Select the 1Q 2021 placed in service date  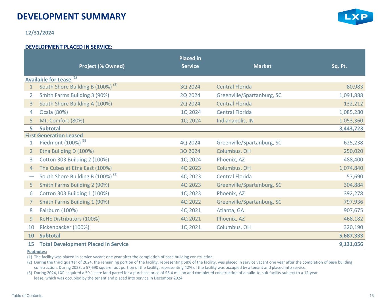[x=191, y=227]
